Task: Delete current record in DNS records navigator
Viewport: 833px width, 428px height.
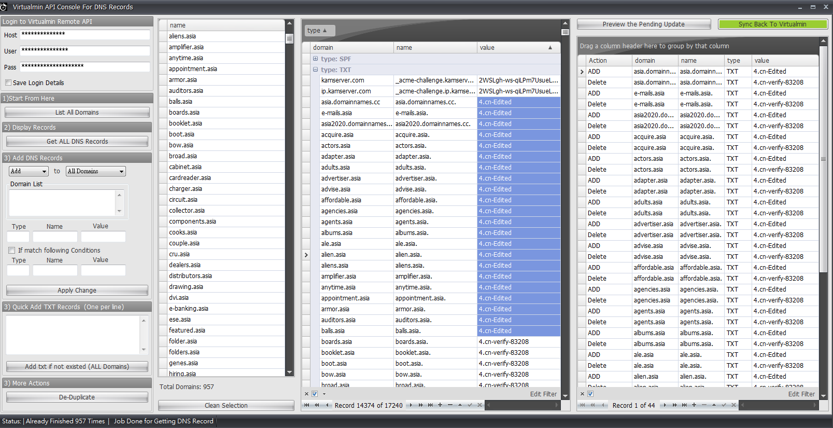Action: click(x=450, y=405)
